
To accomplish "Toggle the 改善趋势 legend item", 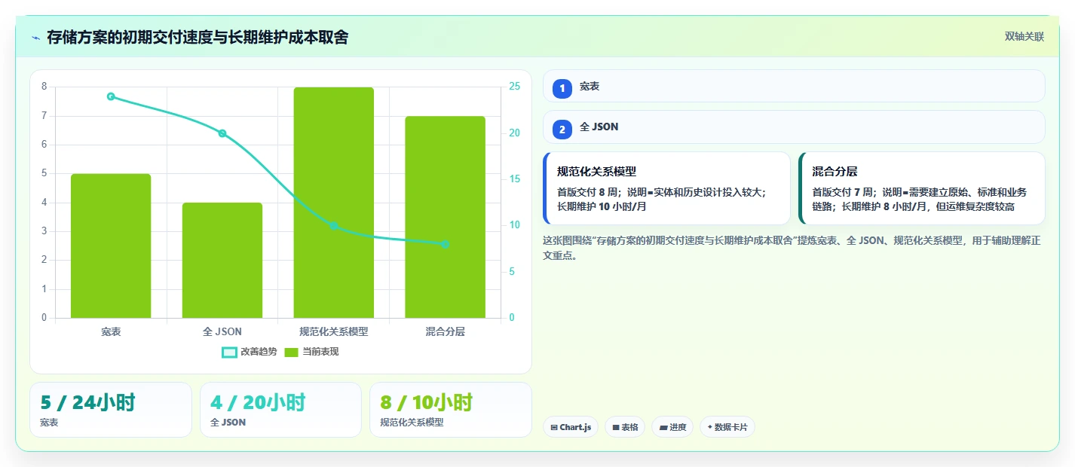I will pyautogui.click(x=250, y=352).
